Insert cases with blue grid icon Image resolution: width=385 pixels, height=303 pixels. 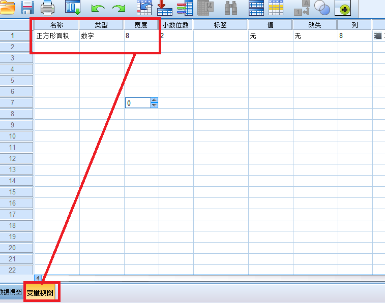pyautogui.click(x=256, y=8)
